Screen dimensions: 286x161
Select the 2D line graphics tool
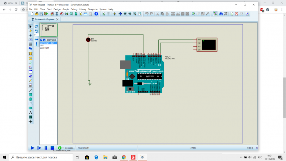(30, 90)
